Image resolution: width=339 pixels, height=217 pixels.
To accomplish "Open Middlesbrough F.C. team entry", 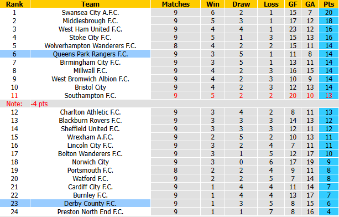I will click(90, 21).
